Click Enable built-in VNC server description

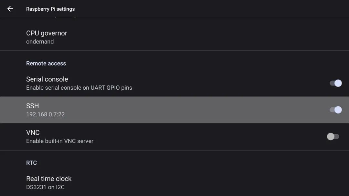click(60, 141)
